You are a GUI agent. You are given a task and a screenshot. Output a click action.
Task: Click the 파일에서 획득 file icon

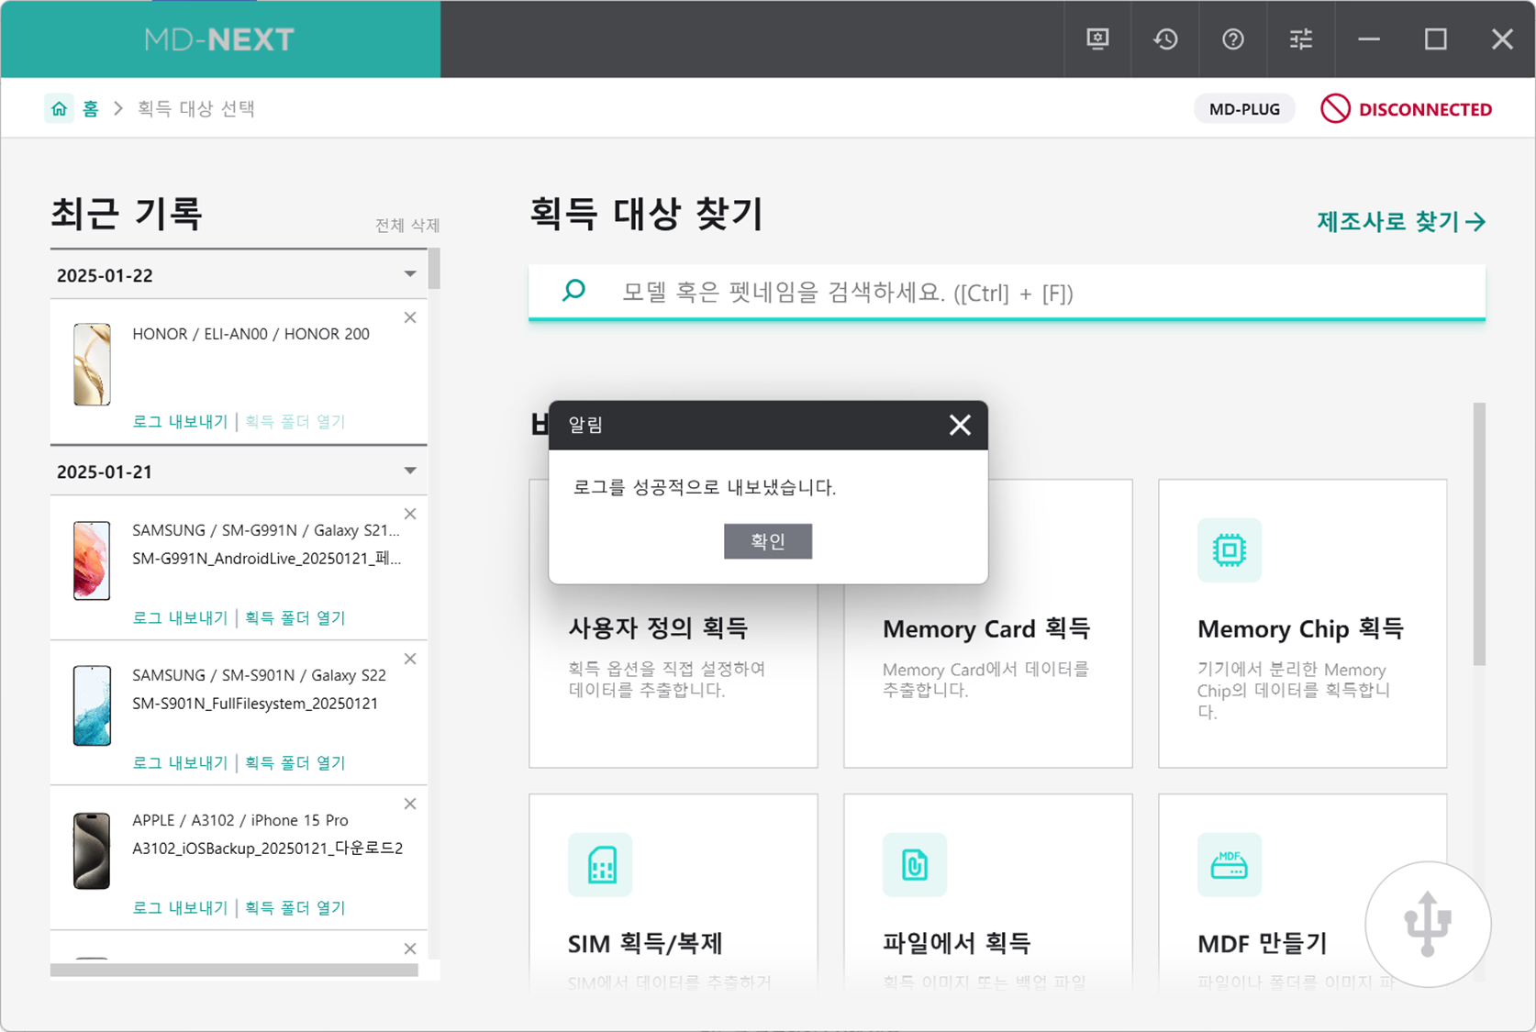coord(915,864)
